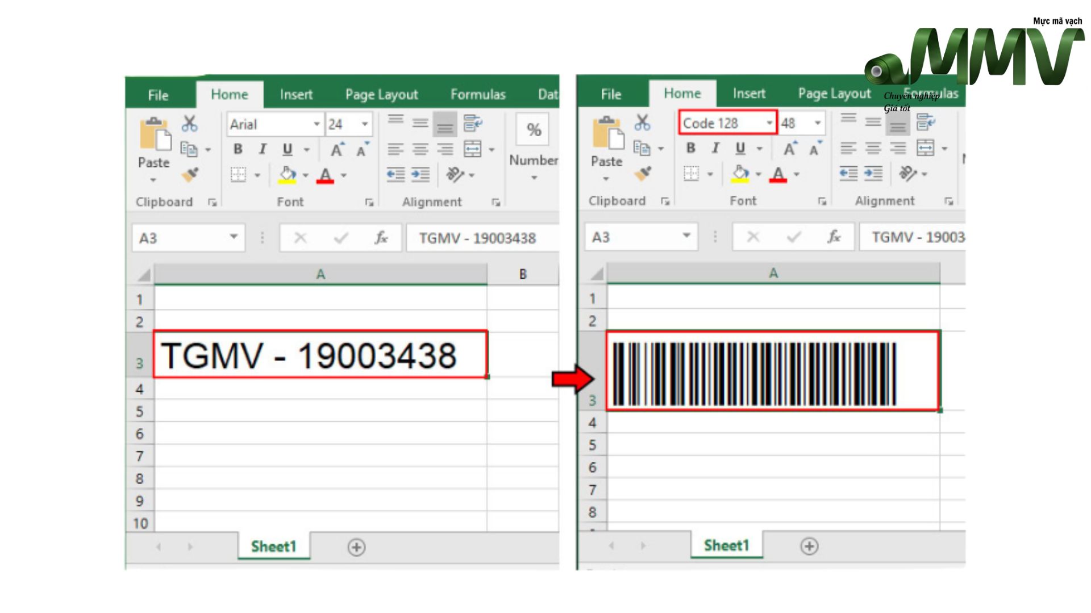Open the font size 48 dropdown
Image resolution: width=1091 pixels, height=613 pixels.
coord(818,123)
